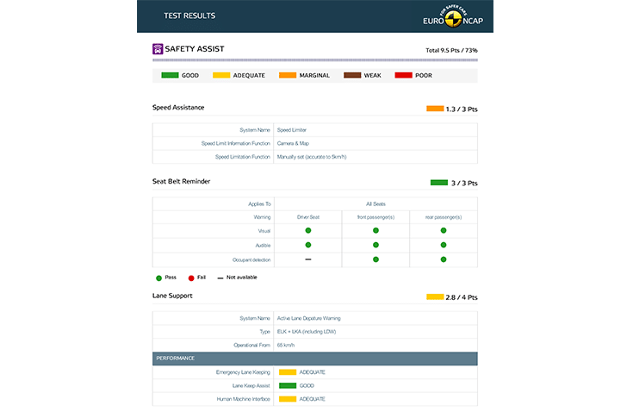This screenshot has height=418, width=633.
Task: Click the Visual green dot for rear passenger(s)
Action: tap(444, 231)
